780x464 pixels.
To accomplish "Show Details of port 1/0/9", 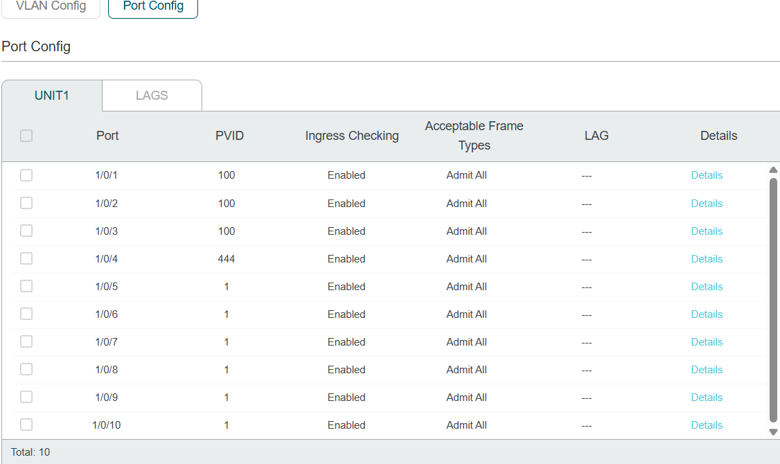I will [x=707, y=398].
